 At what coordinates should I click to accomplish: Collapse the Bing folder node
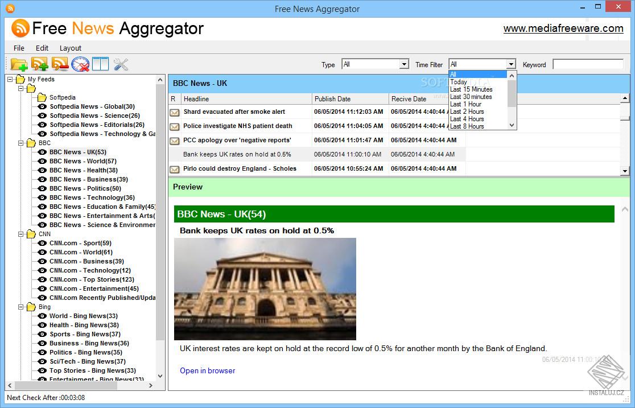(20, 307)
